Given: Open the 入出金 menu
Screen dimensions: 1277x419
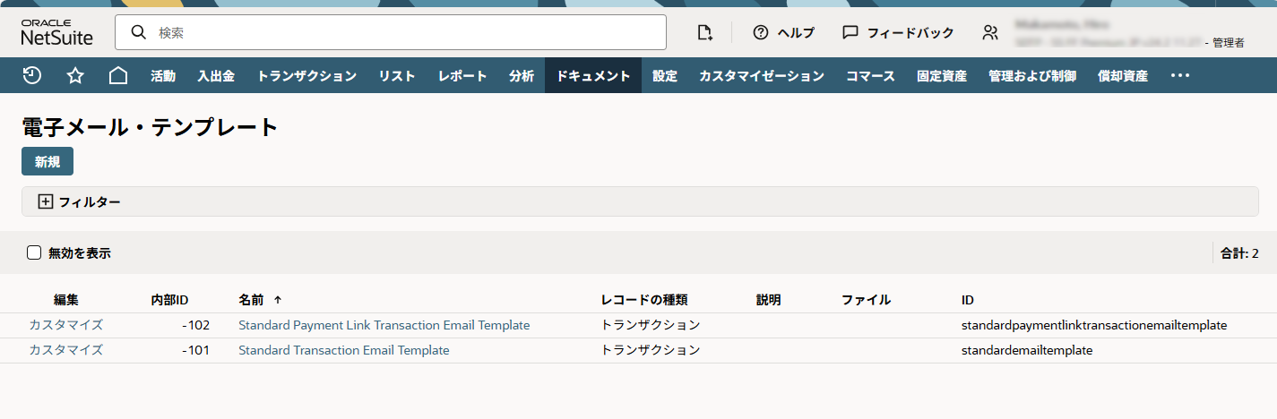Looking at the screenshot, I should (x=216, y=76).
